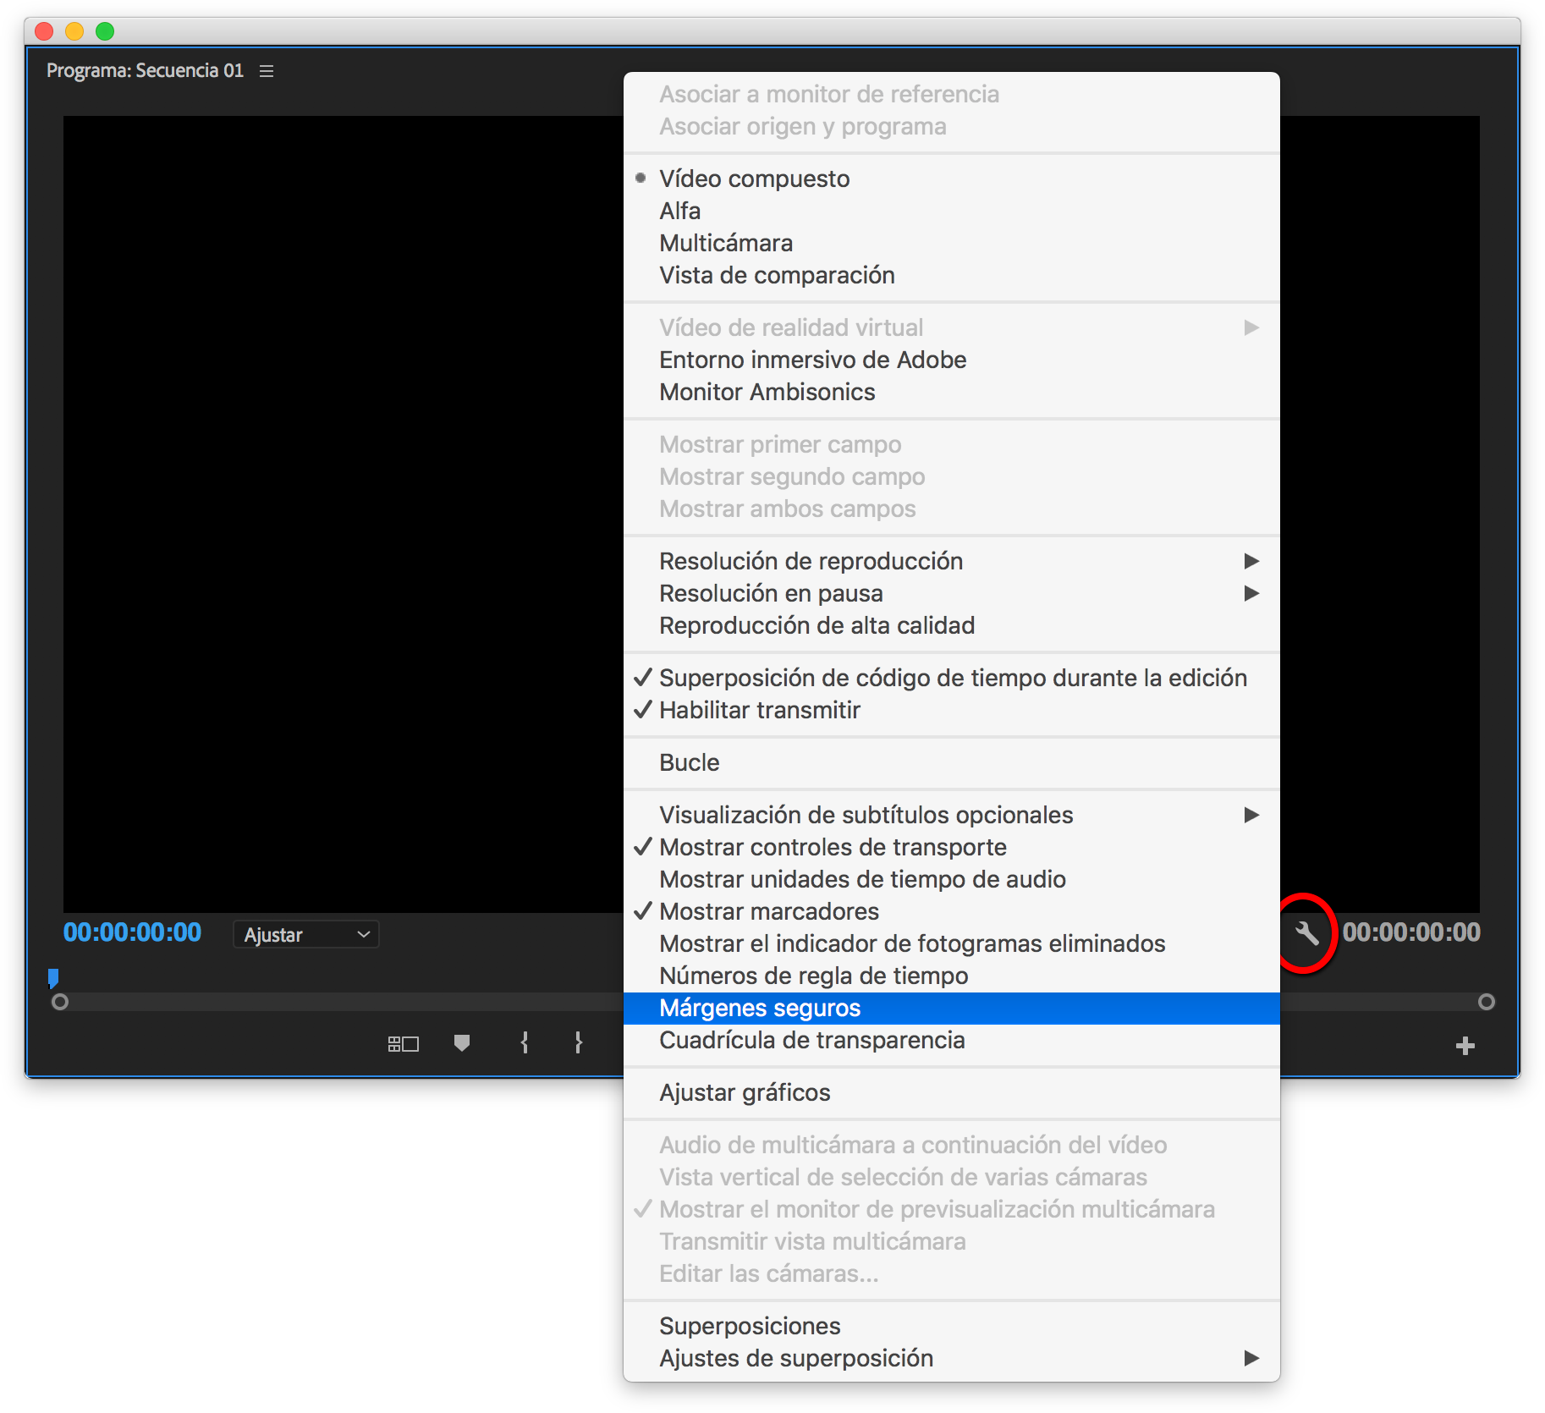Click the multi-camera view toggle icon
1545x1413 pixels.
tap(404, 1044)
